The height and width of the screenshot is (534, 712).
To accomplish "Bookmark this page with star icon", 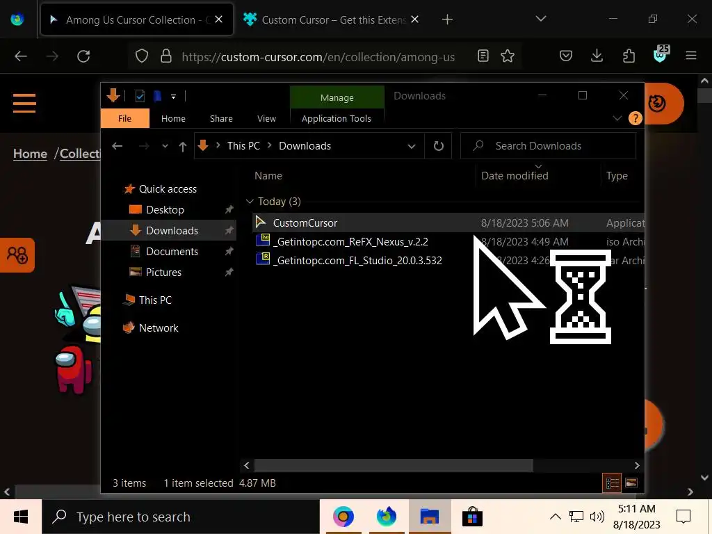I will [x=507, y=56].
